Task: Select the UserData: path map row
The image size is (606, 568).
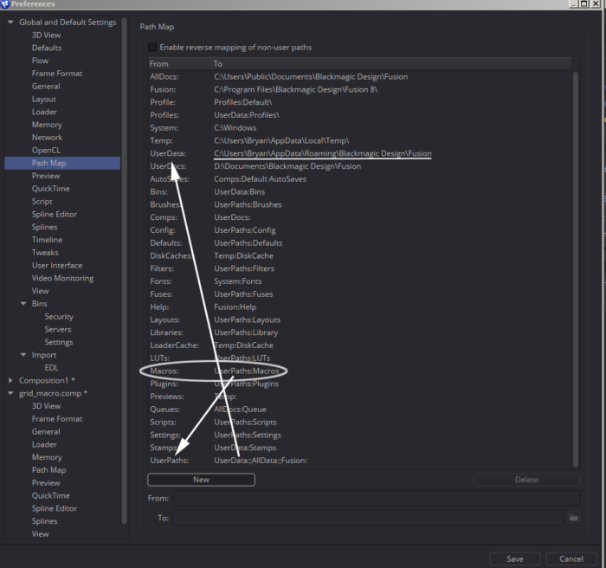Action: (x=360, y=153)
